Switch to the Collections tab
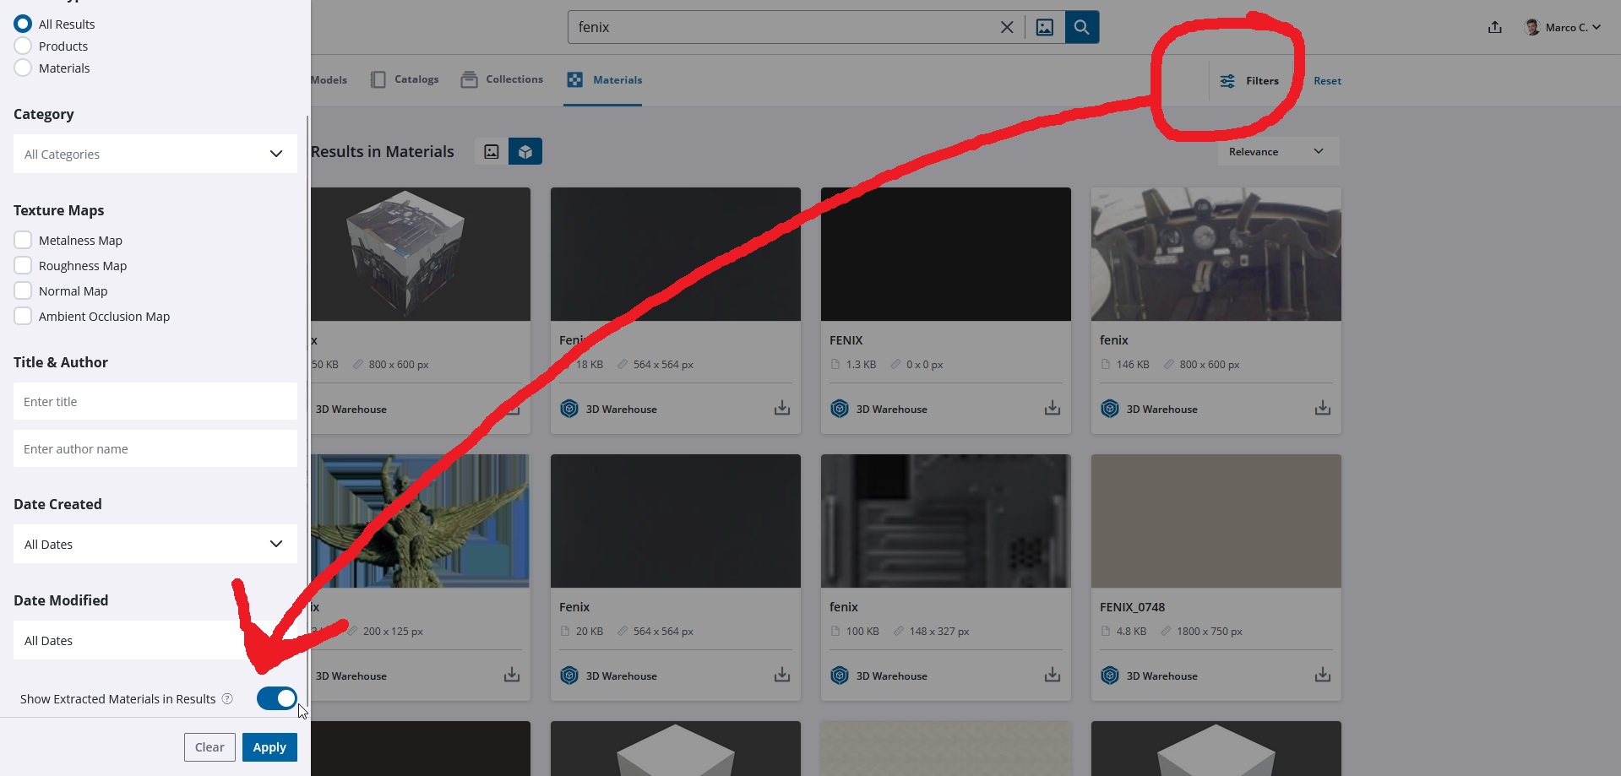This screenshot has height=776, width=1621. 502,79
